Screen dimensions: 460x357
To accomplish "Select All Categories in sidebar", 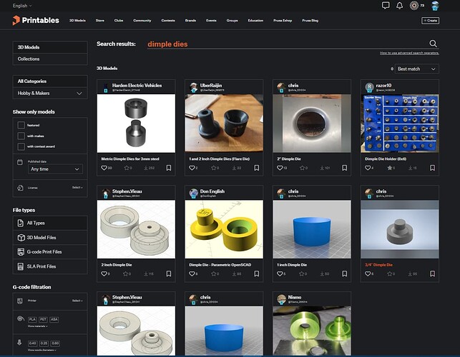I will 50,81.
